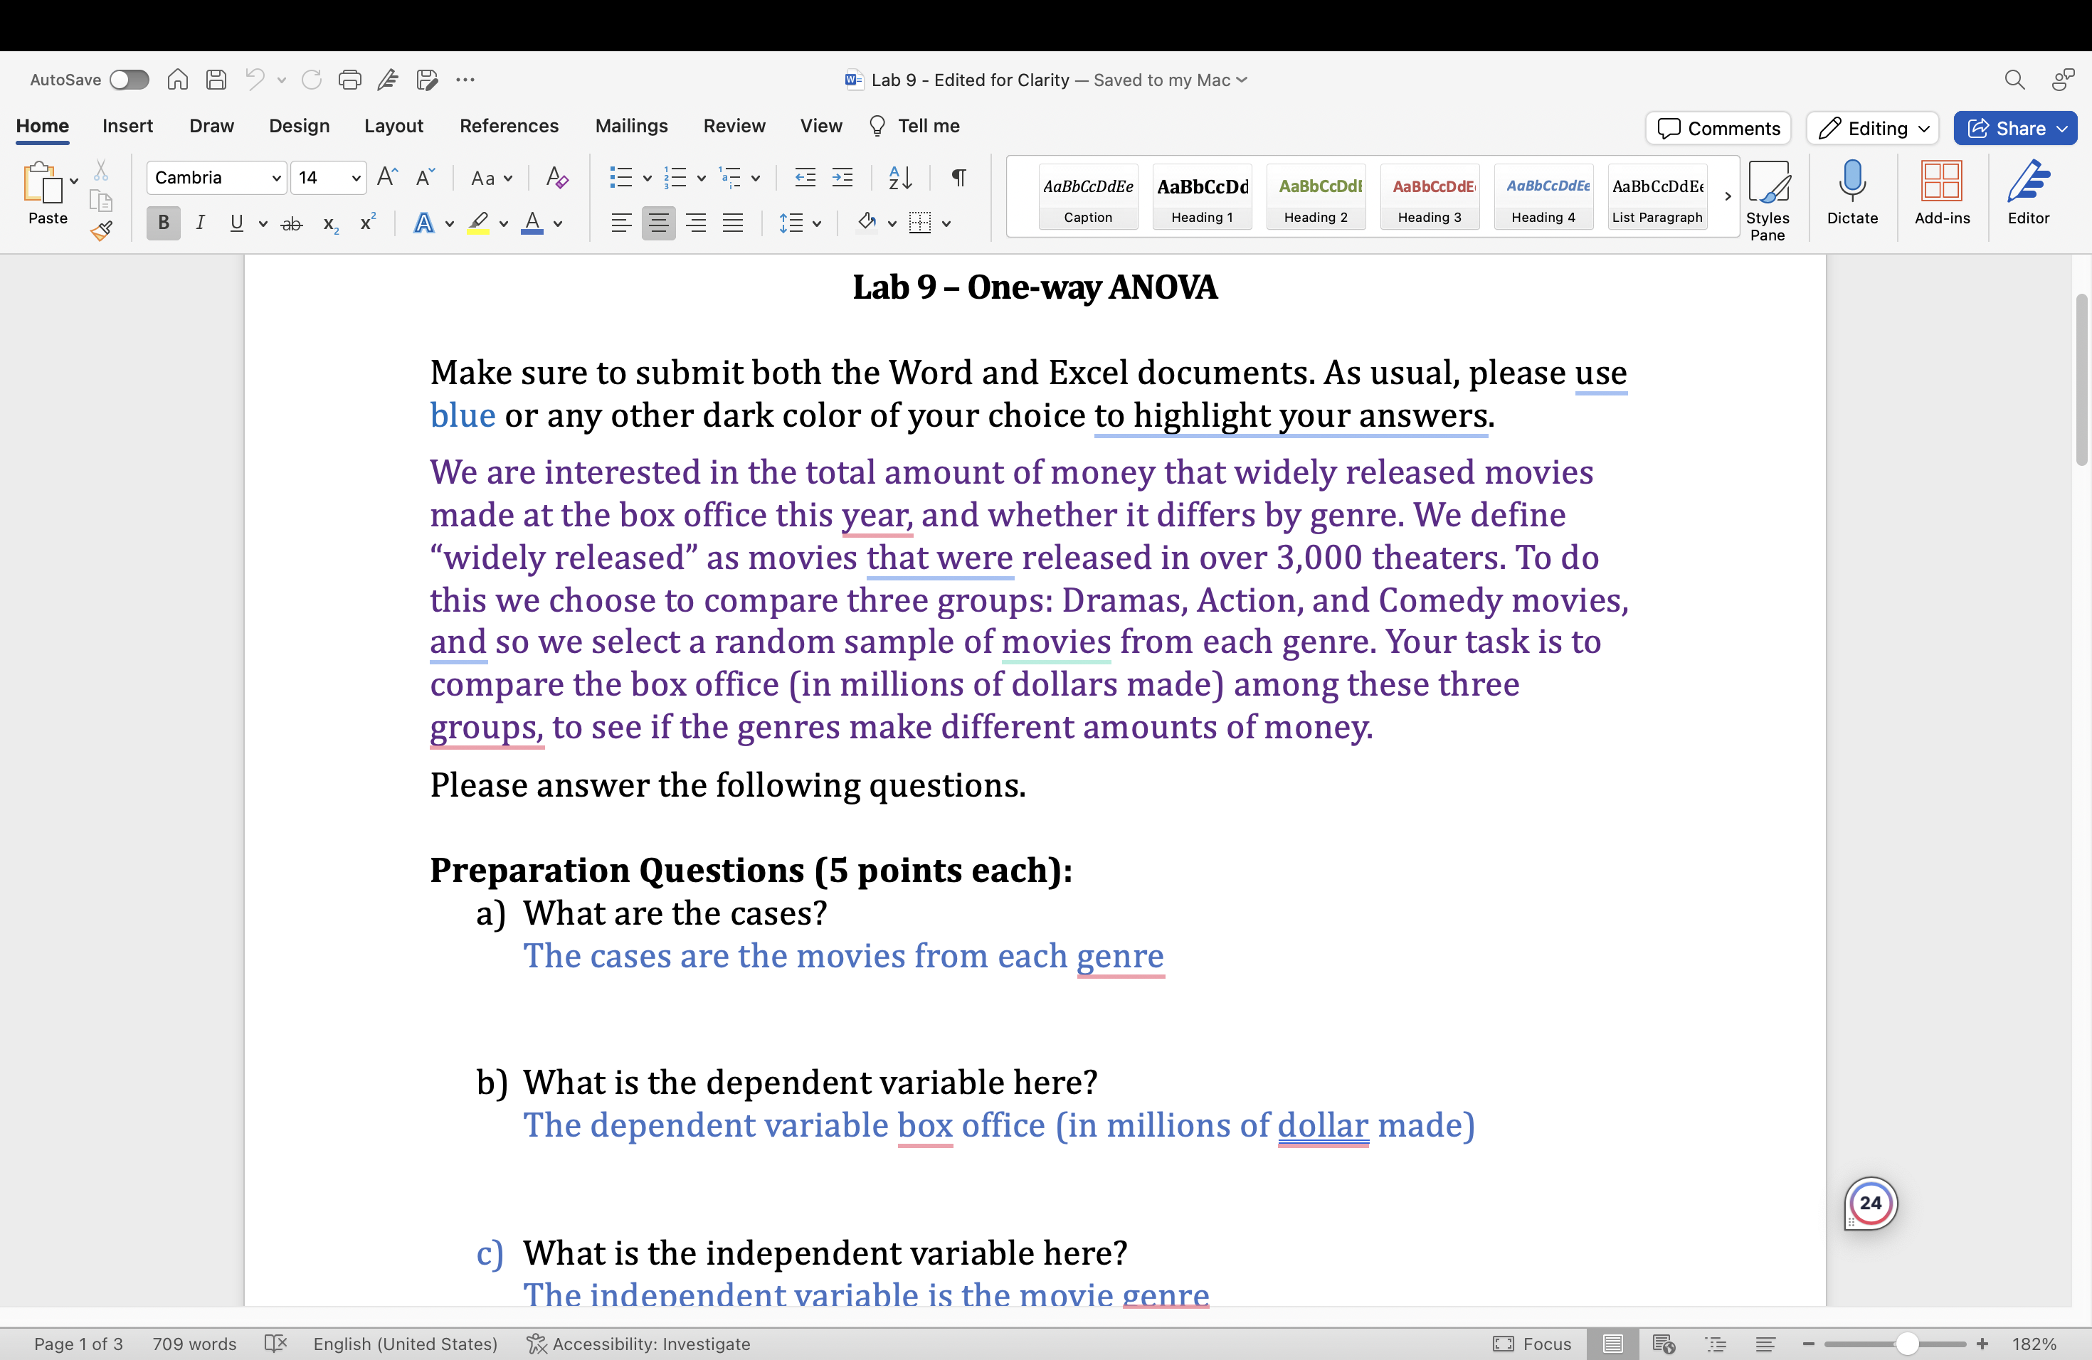This screenshot has height=1360, width=2092.
Task: Toggle bold formatting
Action: [x=162, y=222]
